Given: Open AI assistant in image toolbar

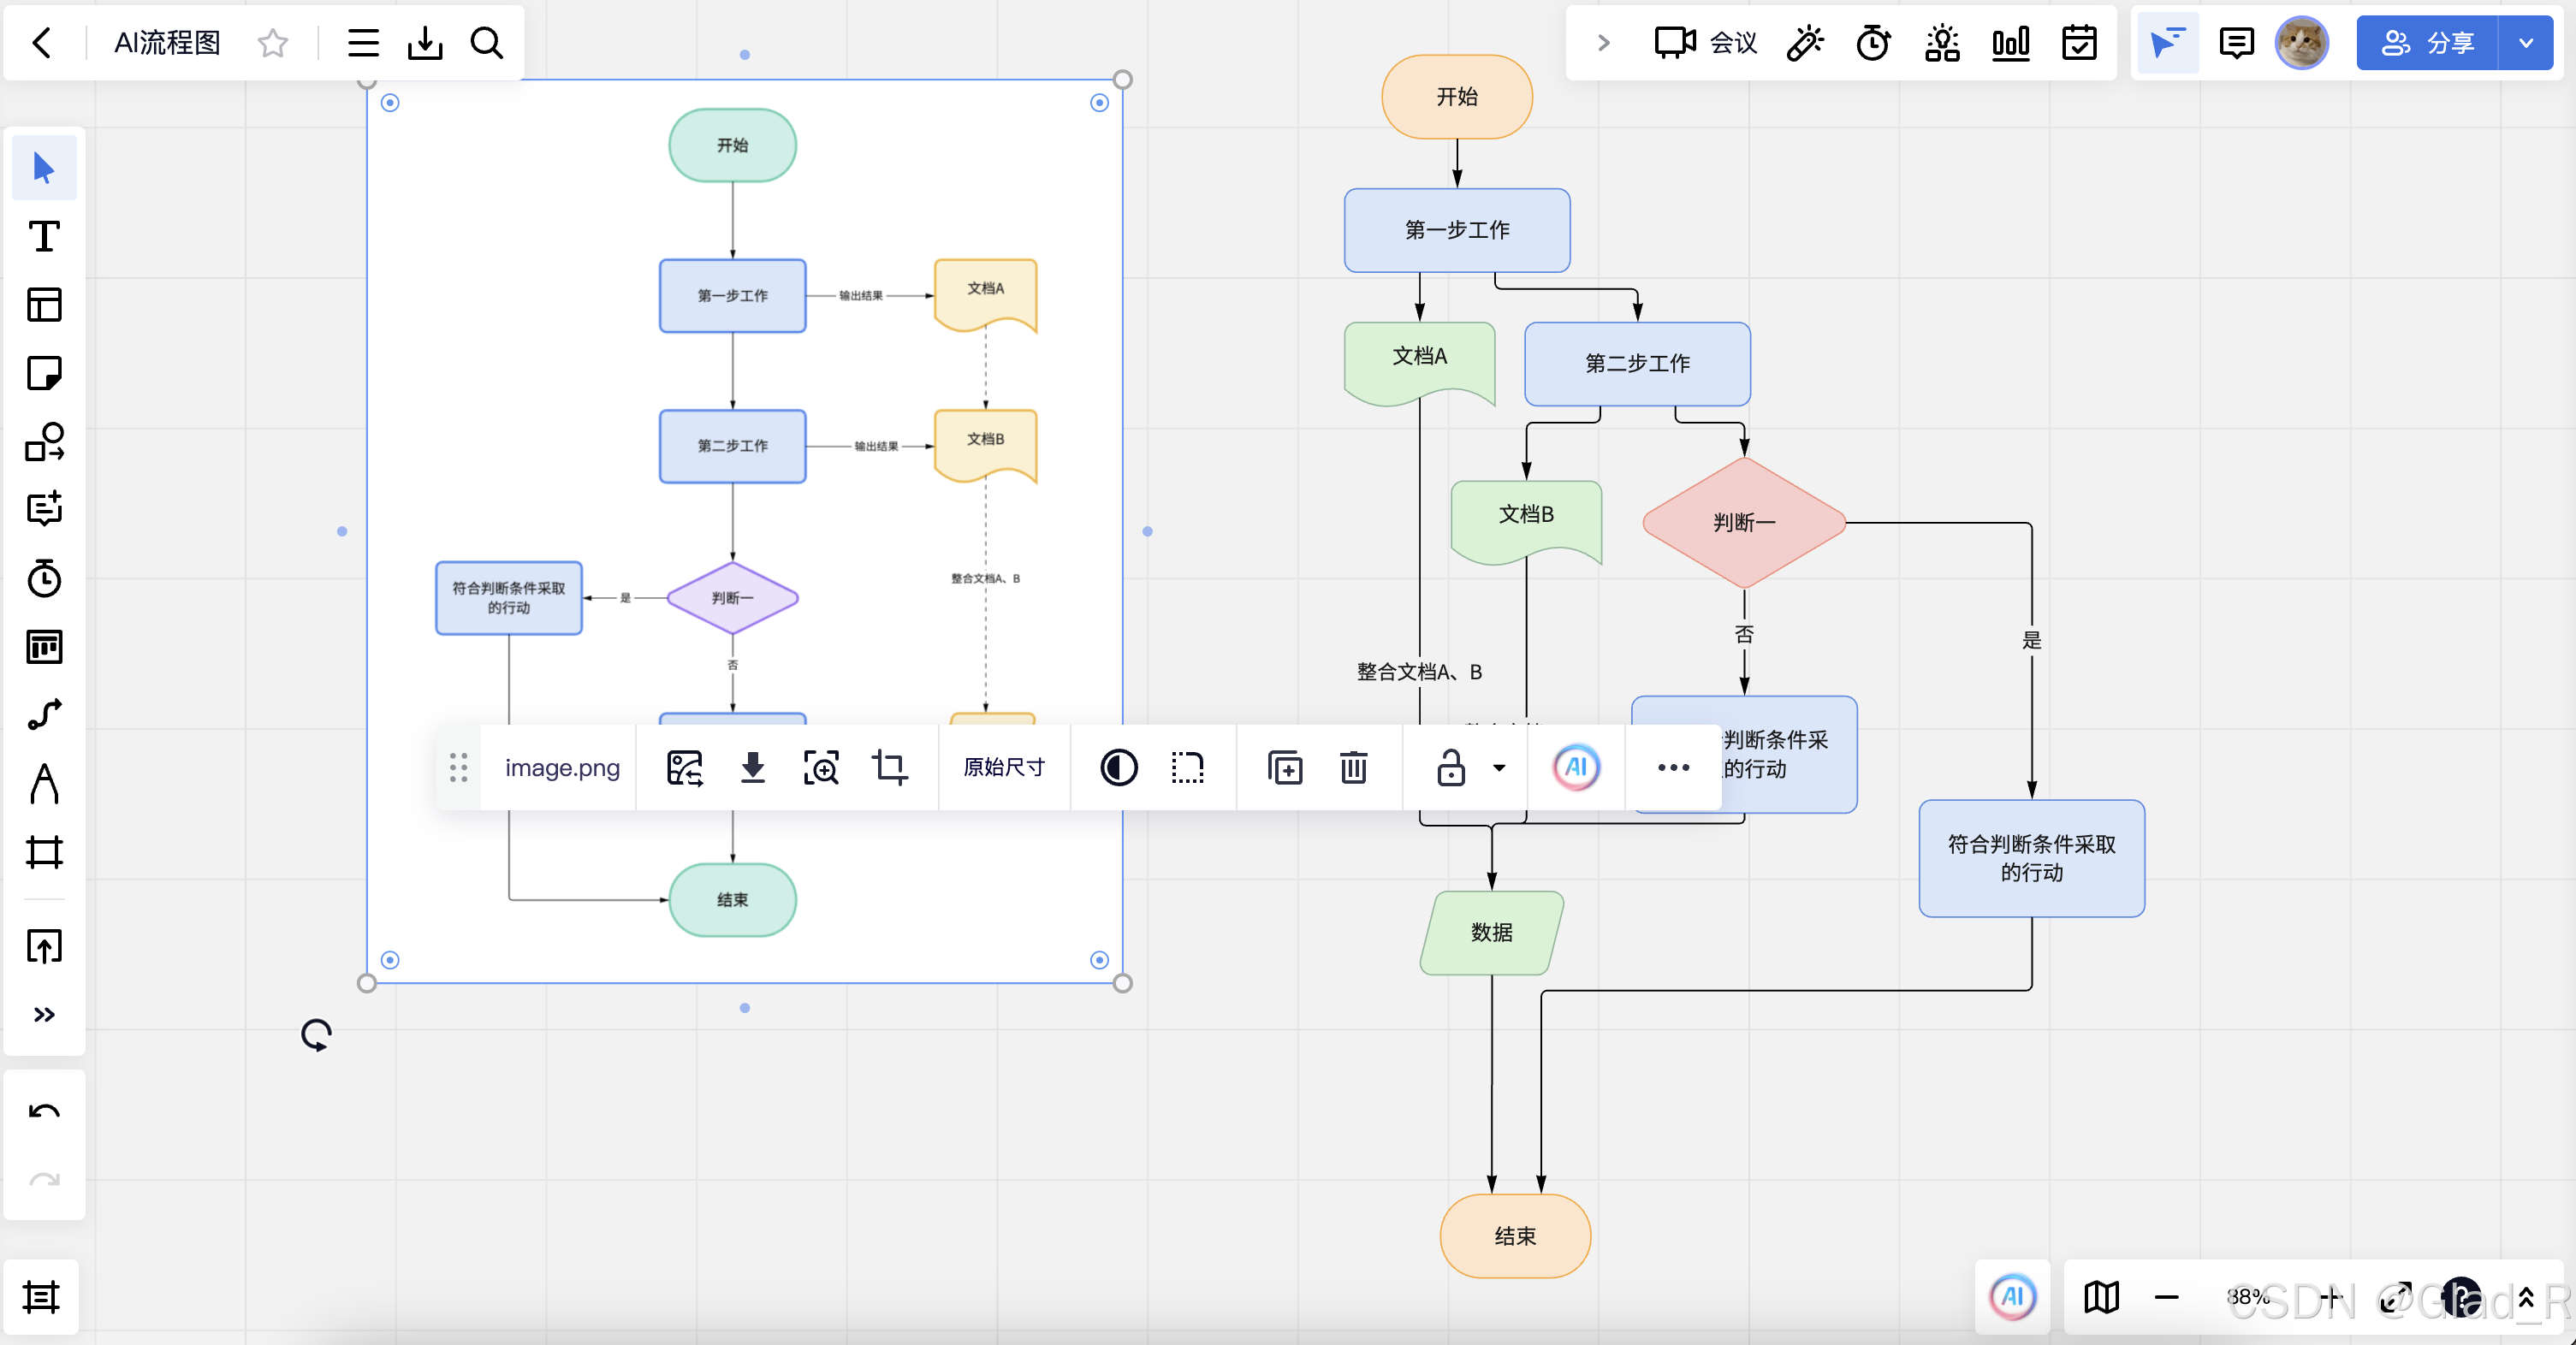Looking at the screenshot, I should pos(1576,767).
